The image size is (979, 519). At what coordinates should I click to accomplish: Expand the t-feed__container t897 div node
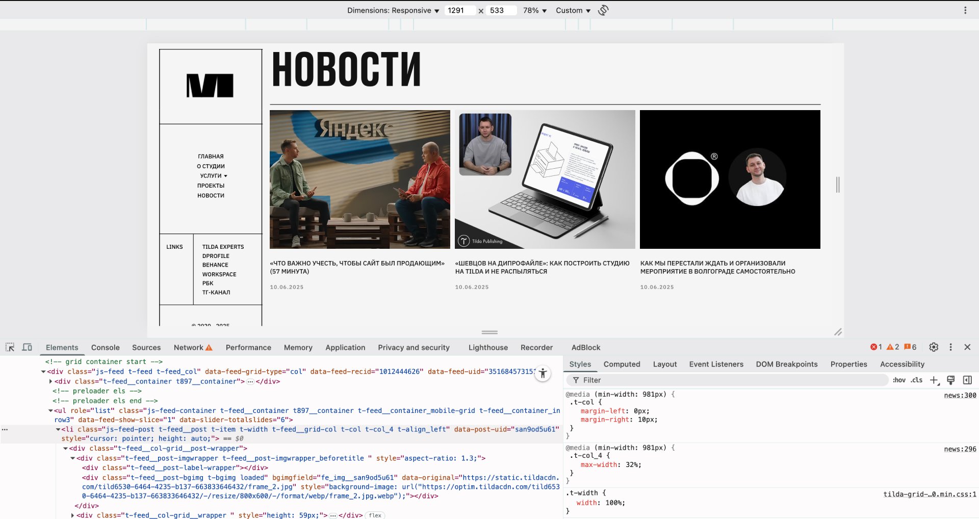click(50, 381)
